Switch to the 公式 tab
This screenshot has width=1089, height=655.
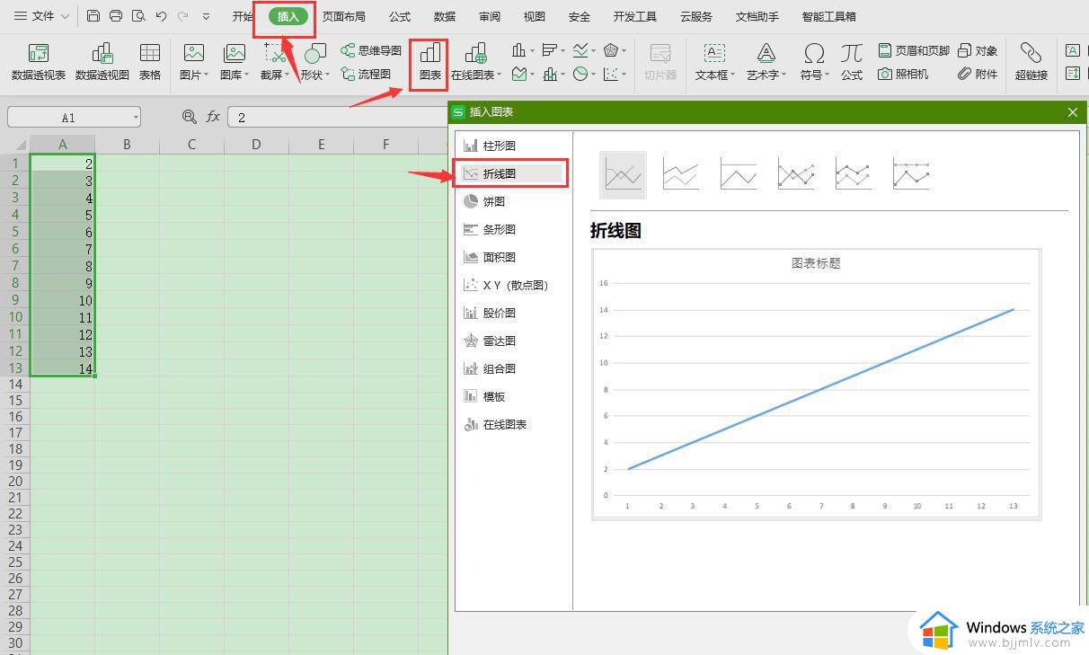(x=400, y=16)
